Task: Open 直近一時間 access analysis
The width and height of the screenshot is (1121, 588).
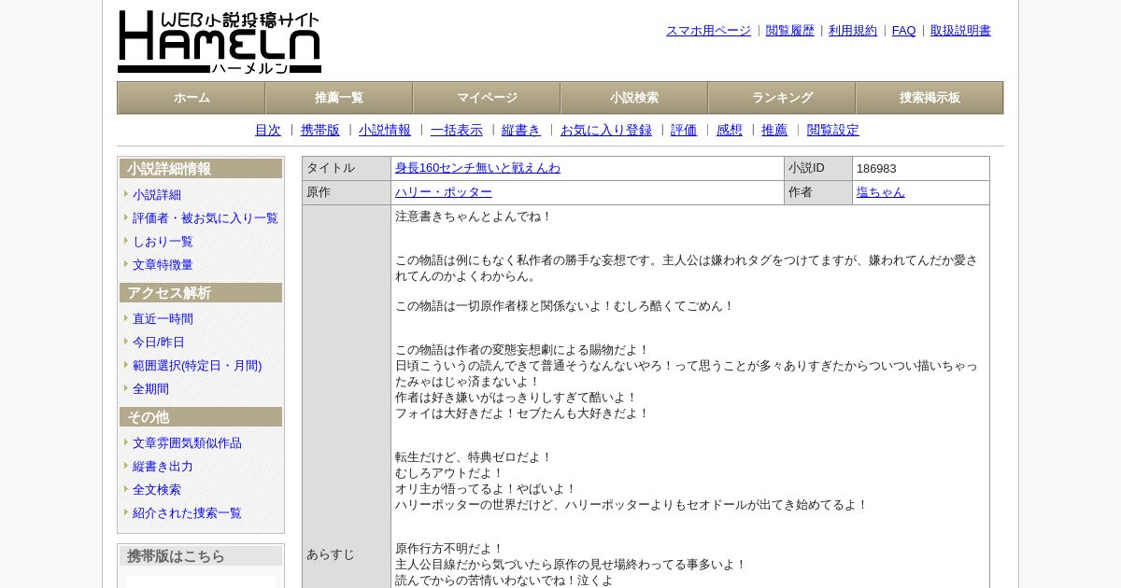Action: pos(163,319)
